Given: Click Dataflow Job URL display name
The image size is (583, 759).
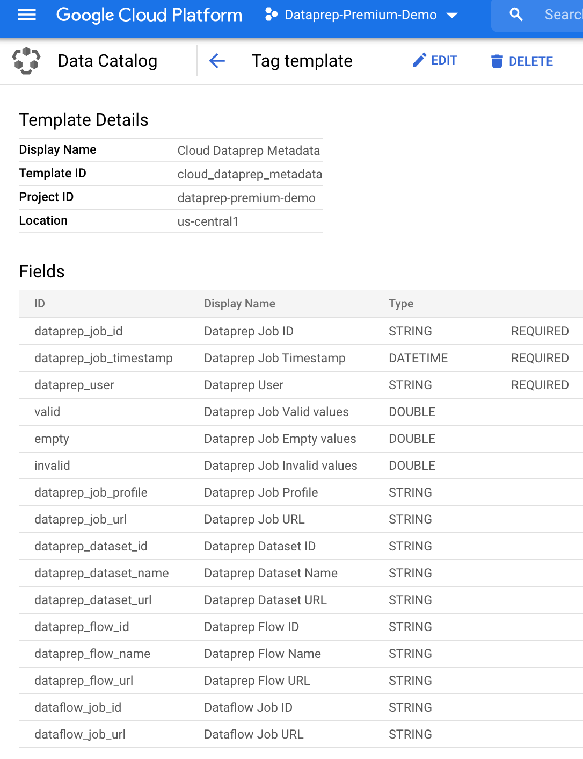Looking at the screenshot, I should (x=254, y=734).
